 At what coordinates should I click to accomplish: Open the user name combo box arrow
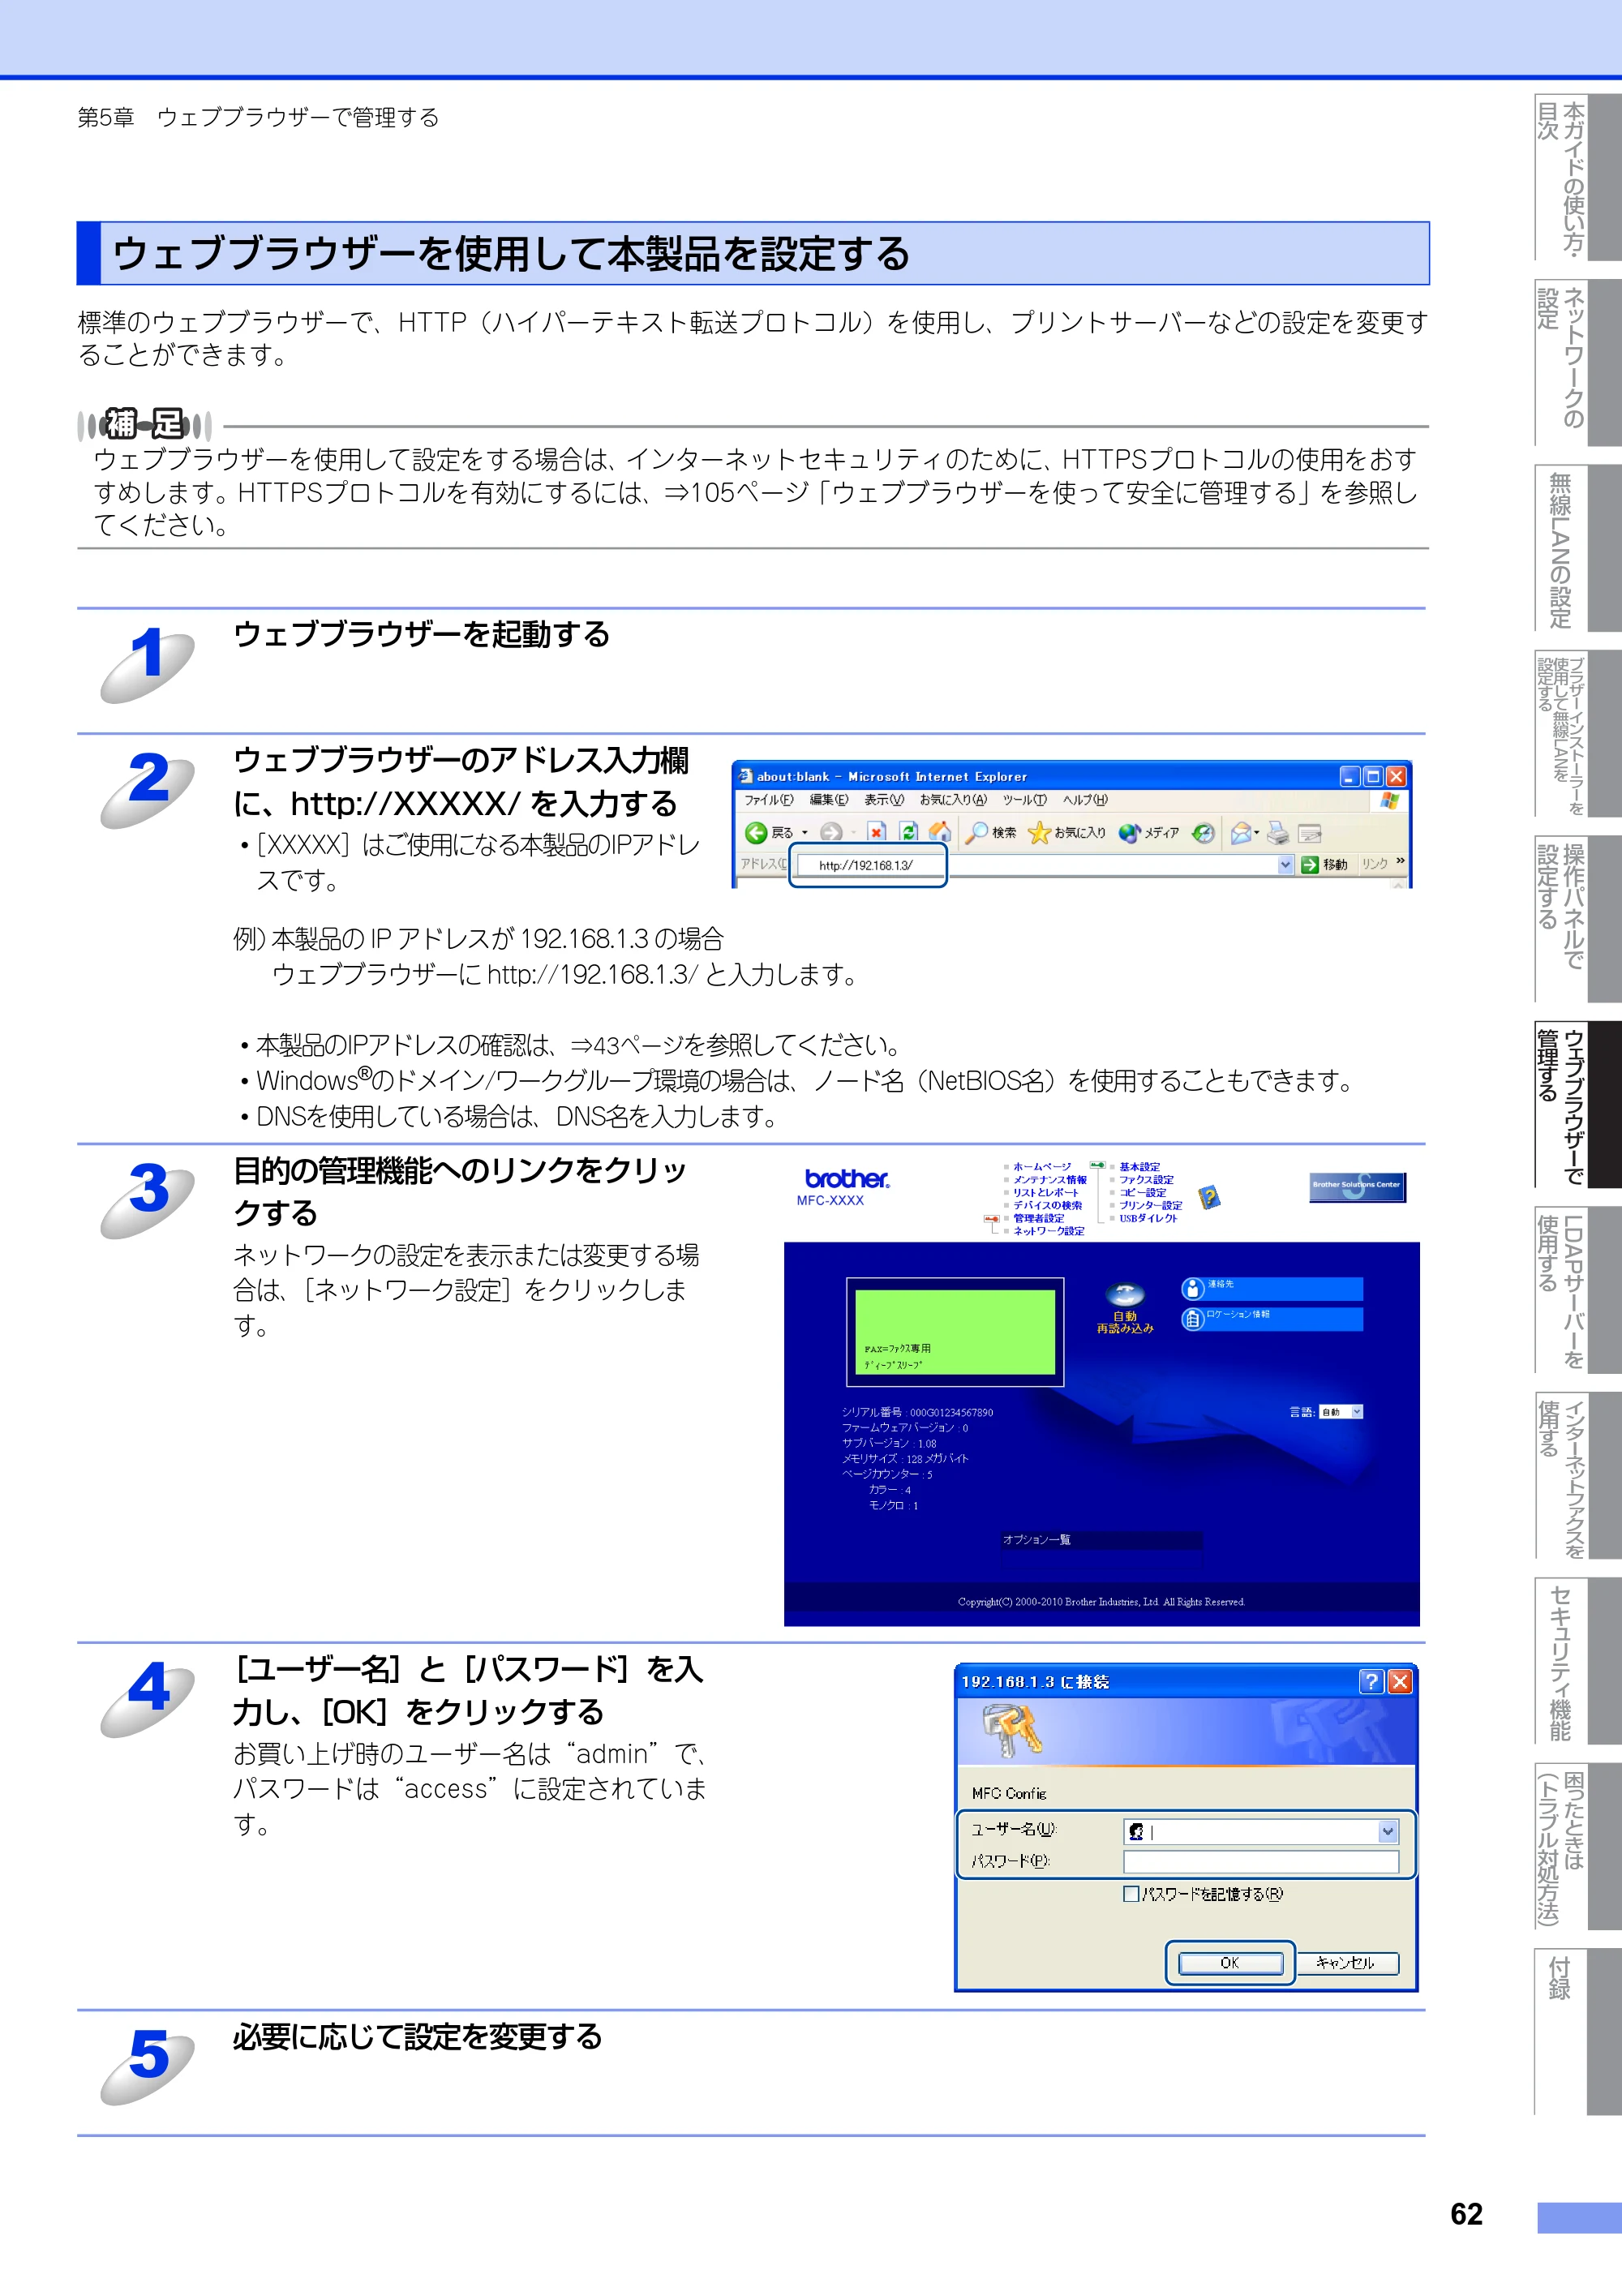[x=1387, y=1831]
